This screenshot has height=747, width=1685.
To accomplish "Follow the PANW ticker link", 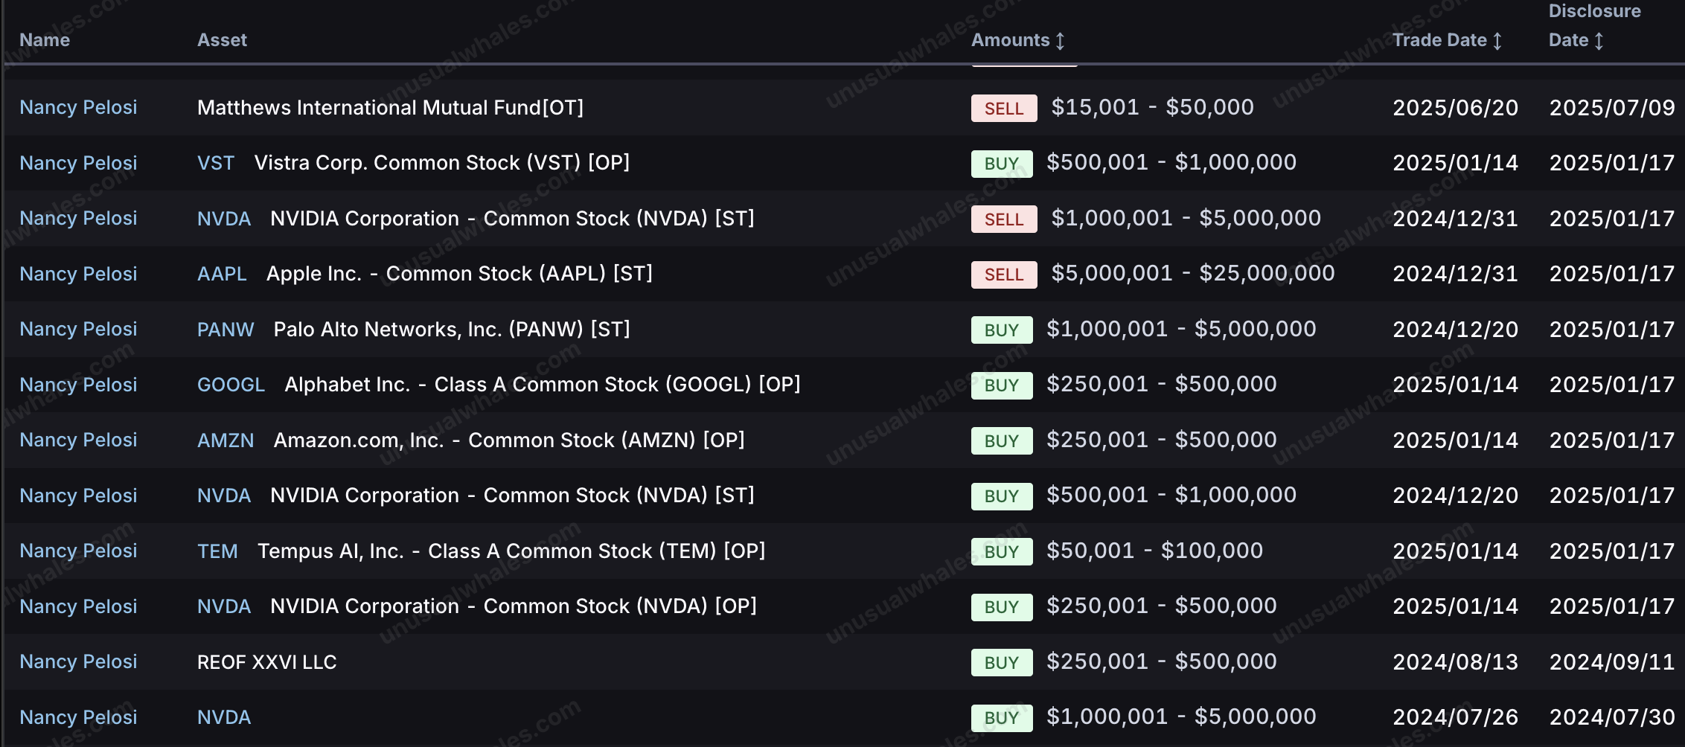I will pyautogui.click(x=226, y=330).
